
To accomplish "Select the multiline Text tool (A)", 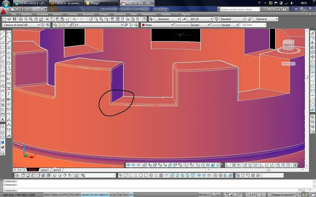I will (3, 120).
